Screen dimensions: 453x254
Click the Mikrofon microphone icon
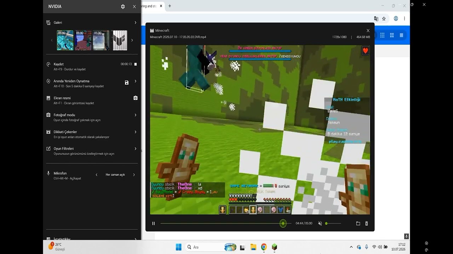[48, 173]
